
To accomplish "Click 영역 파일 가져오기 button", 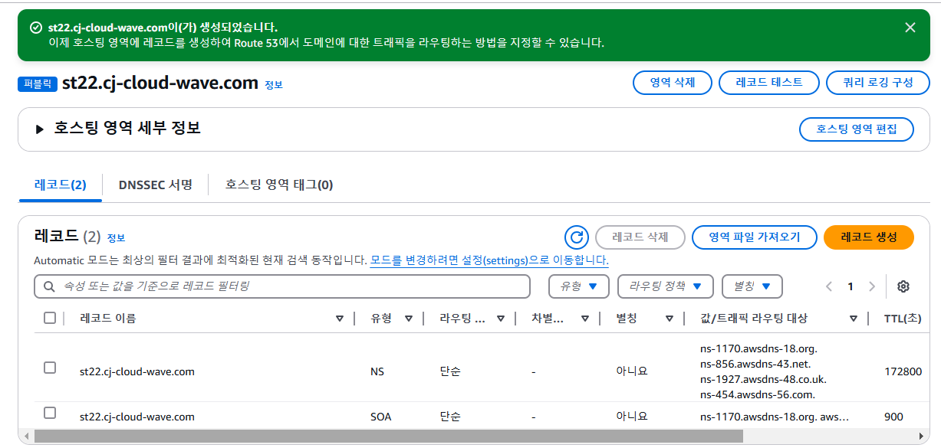I will [754, 237].
